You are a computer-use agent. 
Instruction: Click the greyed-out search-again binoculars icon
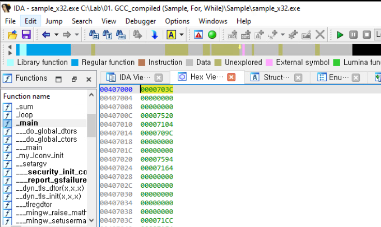click(138, 35)
